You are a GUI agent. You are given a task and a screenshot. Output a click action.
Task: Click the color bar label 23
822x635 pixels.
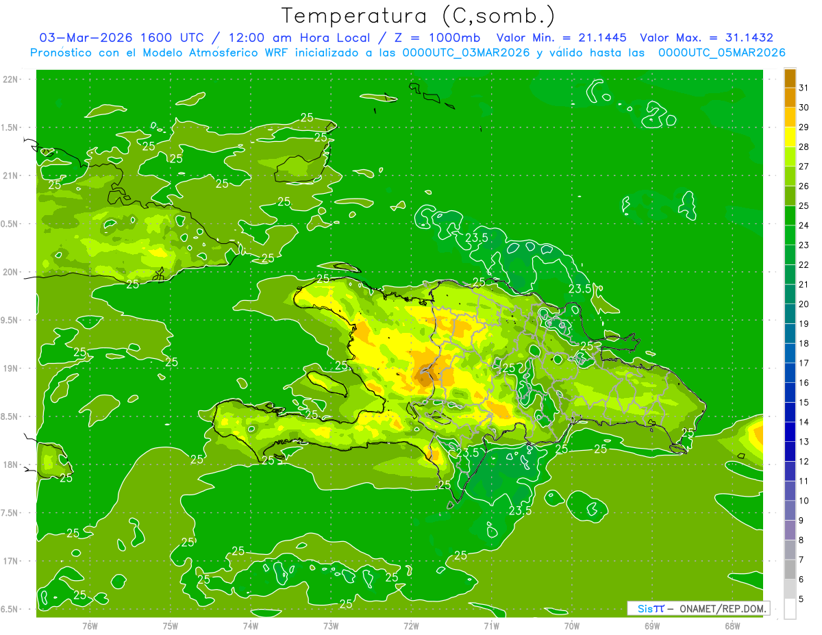(804, 245)
